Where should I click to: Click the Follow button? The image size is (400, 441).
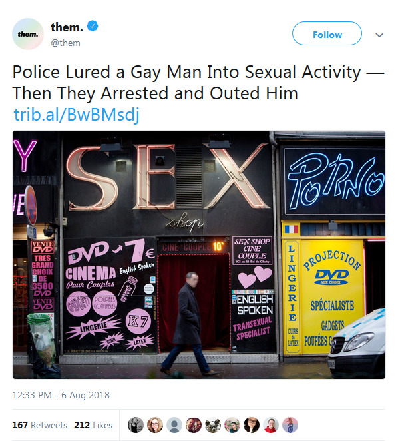[x=327, y=33]
